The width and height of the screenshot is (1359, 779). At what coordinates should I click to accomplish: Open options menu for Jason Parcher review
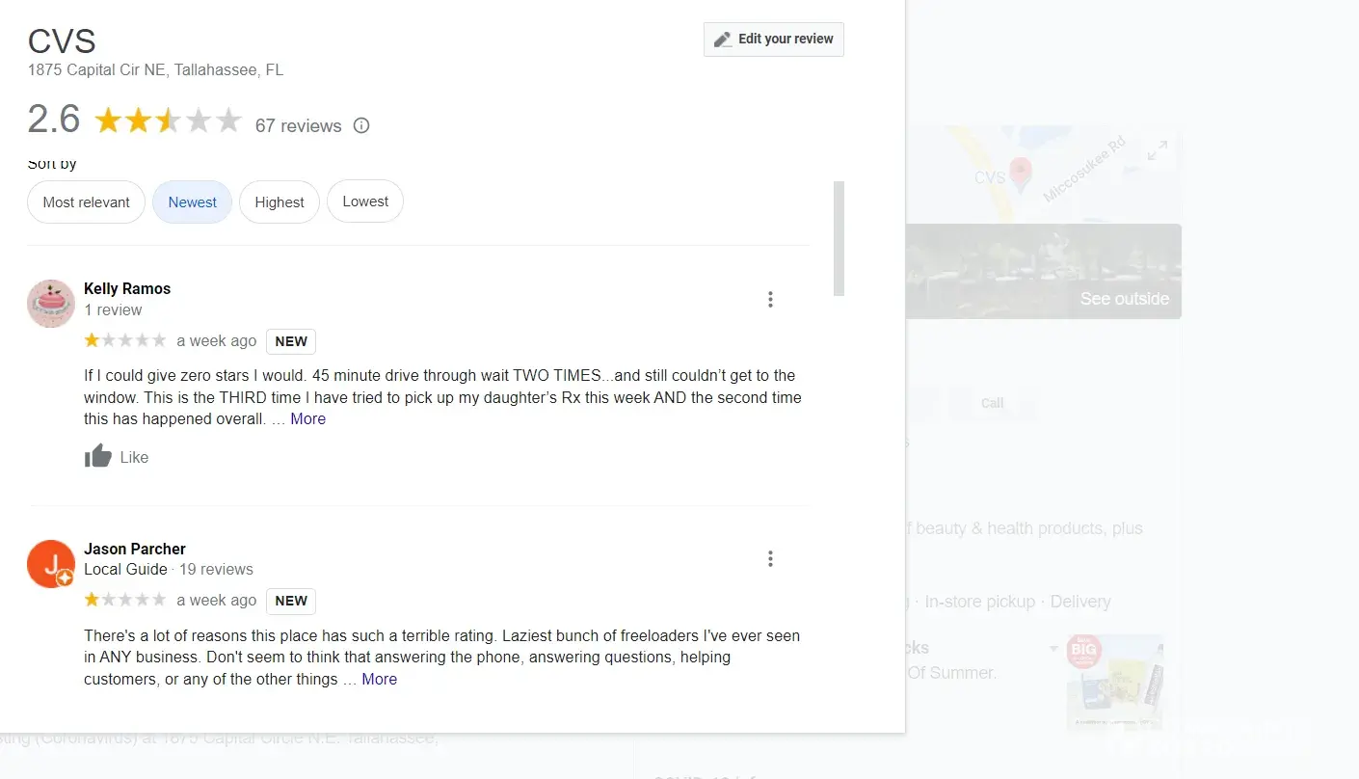point(770,559)
